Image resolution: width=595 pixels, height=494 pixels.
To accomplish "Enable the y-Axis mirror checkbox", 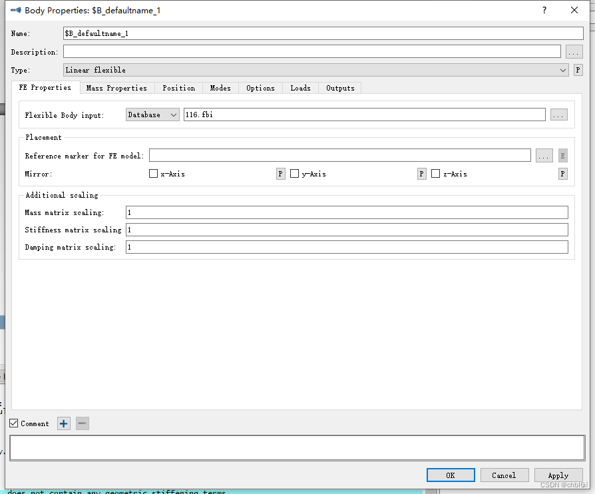I will [x=294, y=173].
